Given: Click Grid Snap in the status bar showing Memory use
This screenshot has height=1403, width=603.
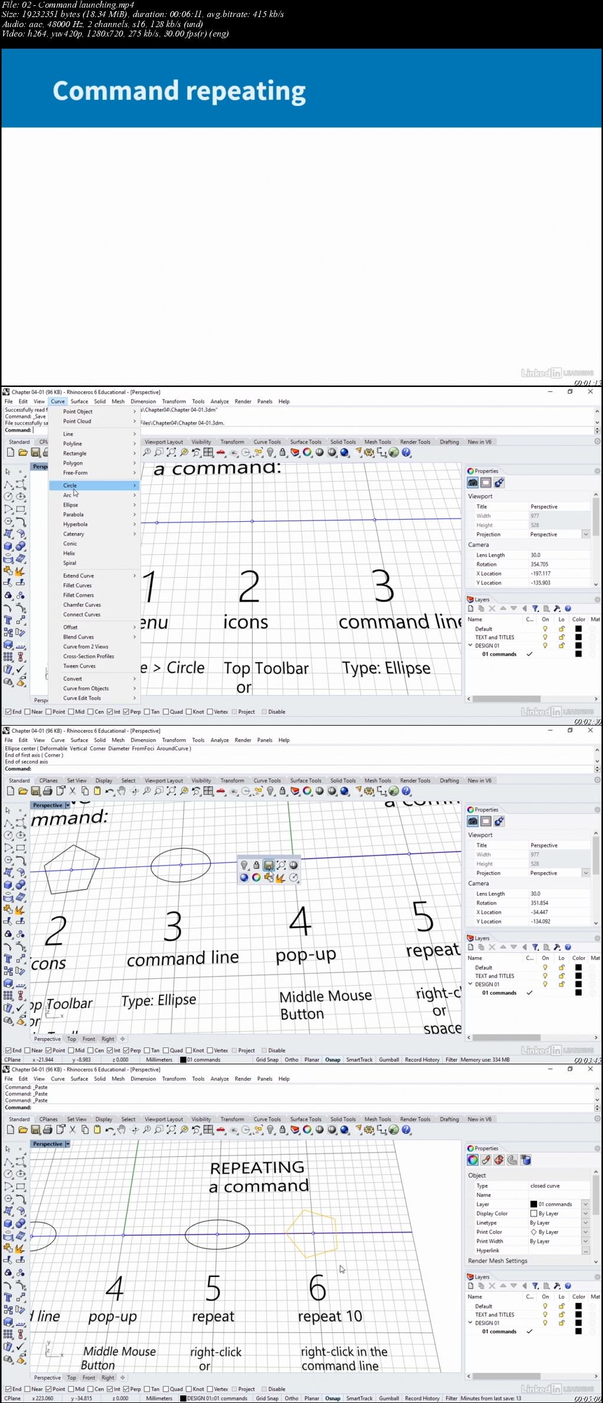Looking at the screenshot, I should (267, 1060).
